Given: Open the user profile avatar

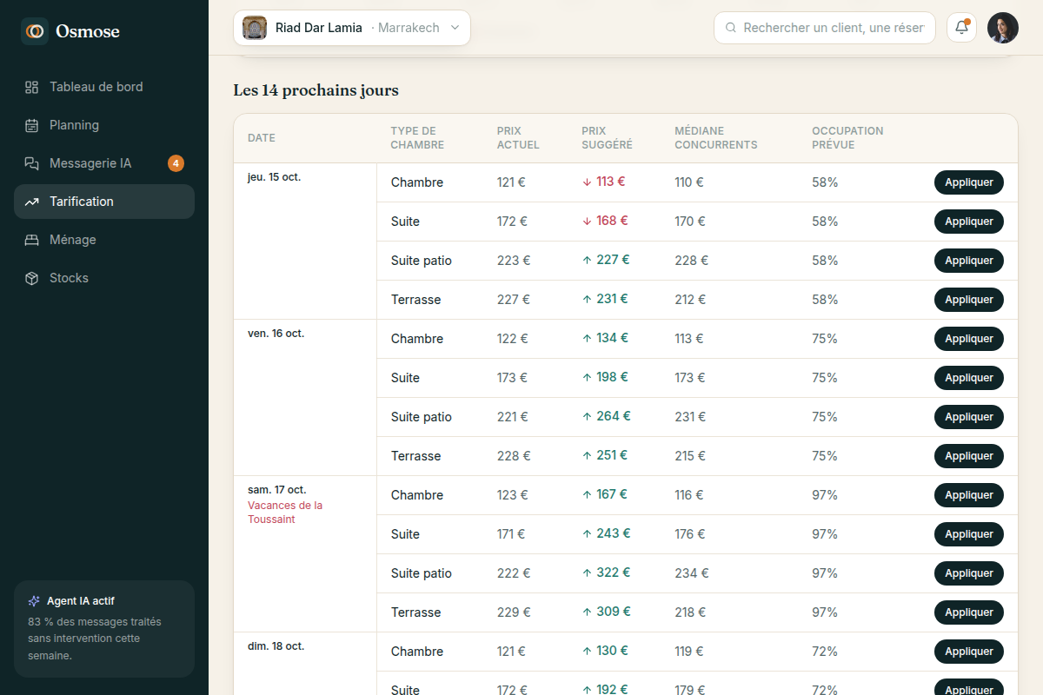Looking at the screenshot, I should (1003, 28).
